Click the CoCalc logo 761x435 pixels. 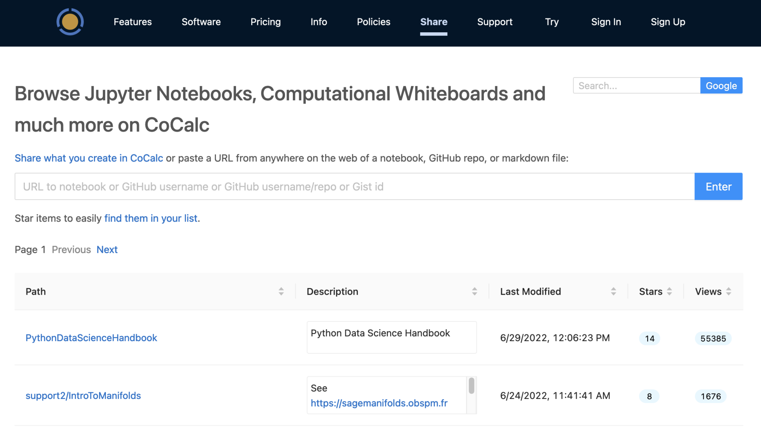pos(70,22)
